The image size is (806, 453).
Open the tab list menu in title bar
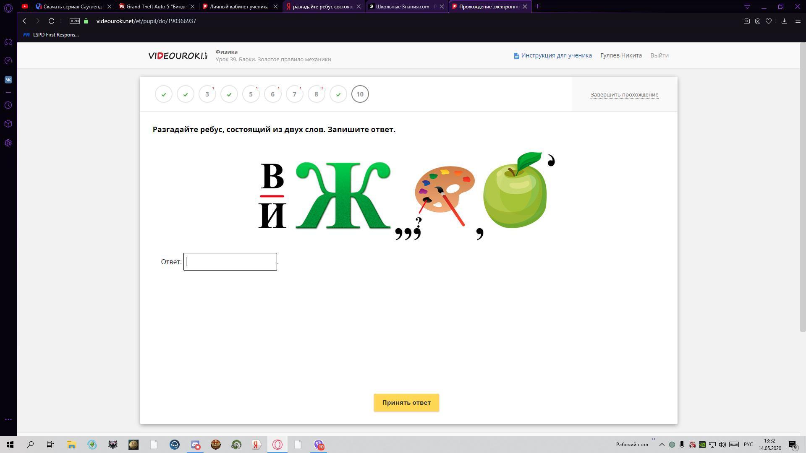point(747,6)
